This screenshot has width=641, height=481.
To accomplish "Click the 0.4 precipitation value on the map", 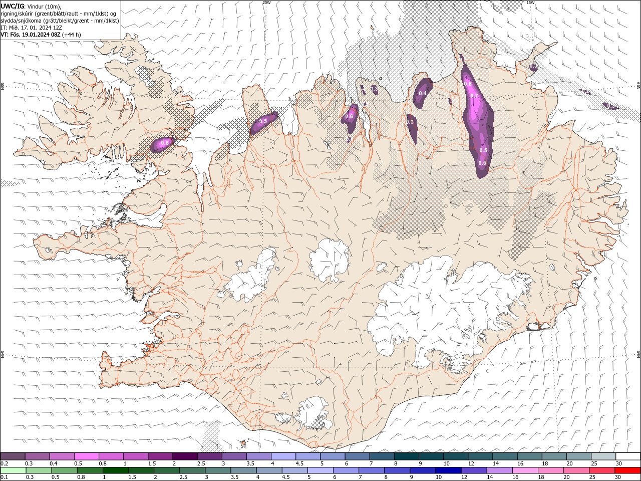I will point(423,93).
